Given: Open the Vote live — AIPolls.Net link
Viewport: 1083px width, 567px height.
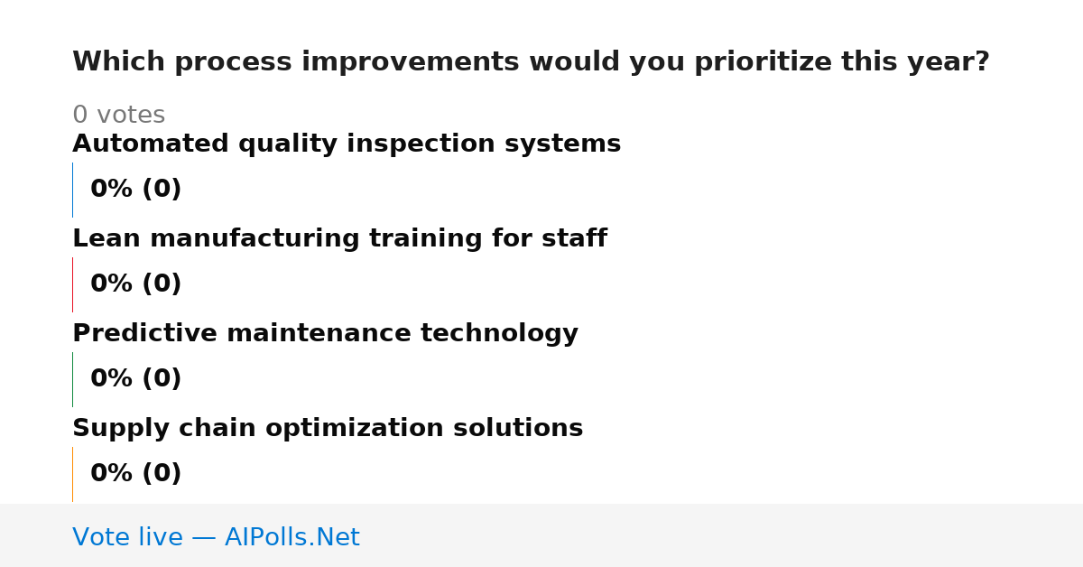Looking at the screenshot, I should coord(216,538).
